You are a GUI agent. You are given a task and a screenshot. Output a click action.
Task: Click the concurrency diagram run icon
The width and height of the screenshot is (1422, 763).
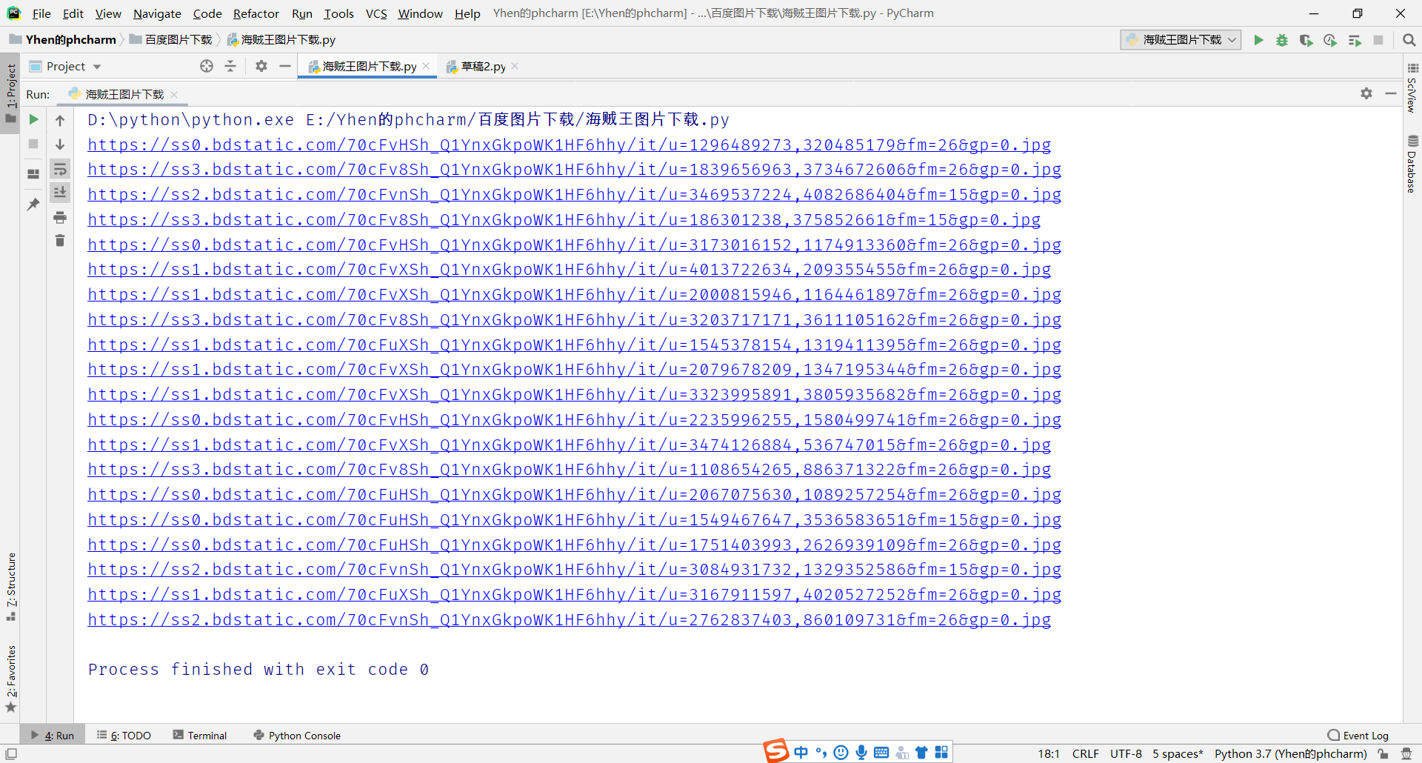[1355, 40]
